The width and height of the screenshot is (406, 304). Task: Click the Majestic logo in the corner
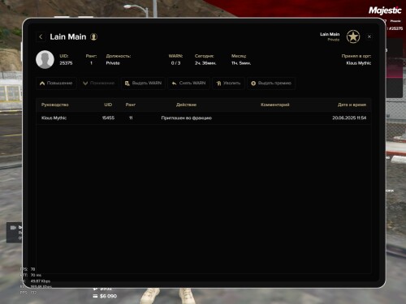point(385,11)
